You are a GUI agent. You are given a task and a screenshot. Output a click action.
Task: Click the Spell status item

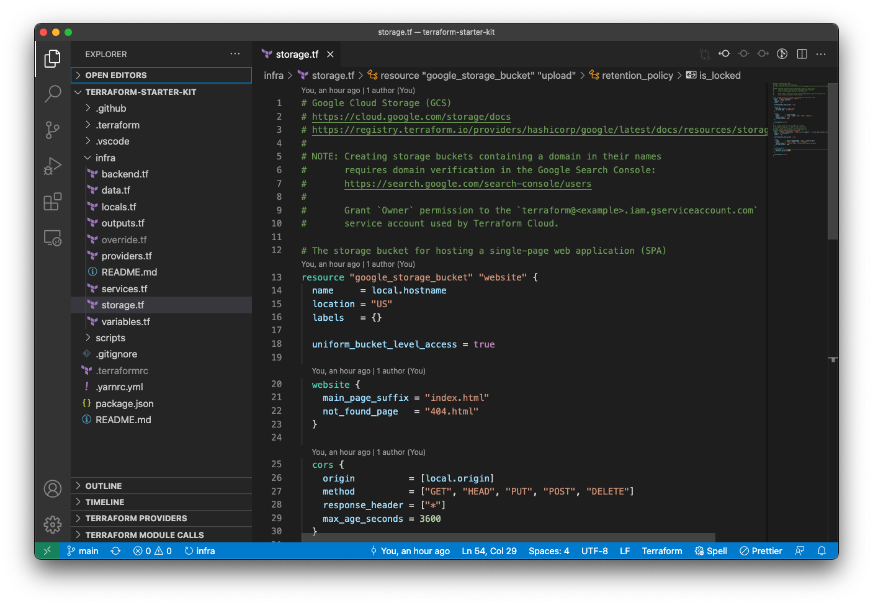(711, 551)
